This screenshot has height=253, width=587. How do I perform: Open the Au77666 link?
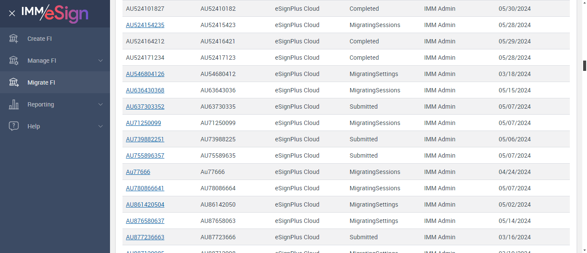[138, 172]
